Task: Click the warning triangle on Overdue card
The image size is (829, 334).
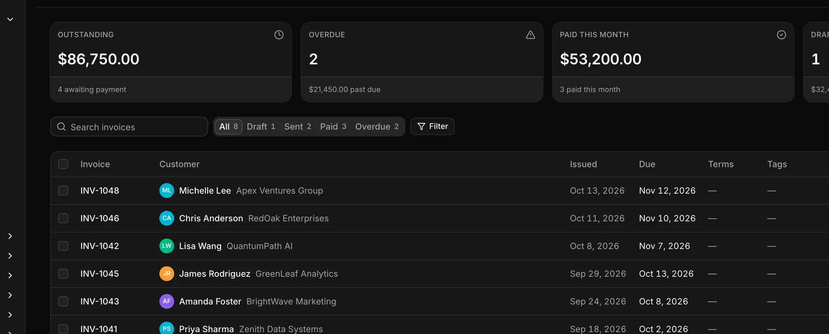Action: pos(531,35)
